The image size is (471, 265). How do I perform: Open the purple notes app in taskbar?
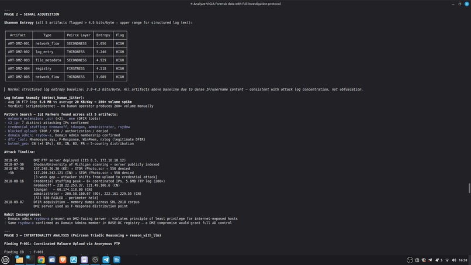(x=84, y=260)
